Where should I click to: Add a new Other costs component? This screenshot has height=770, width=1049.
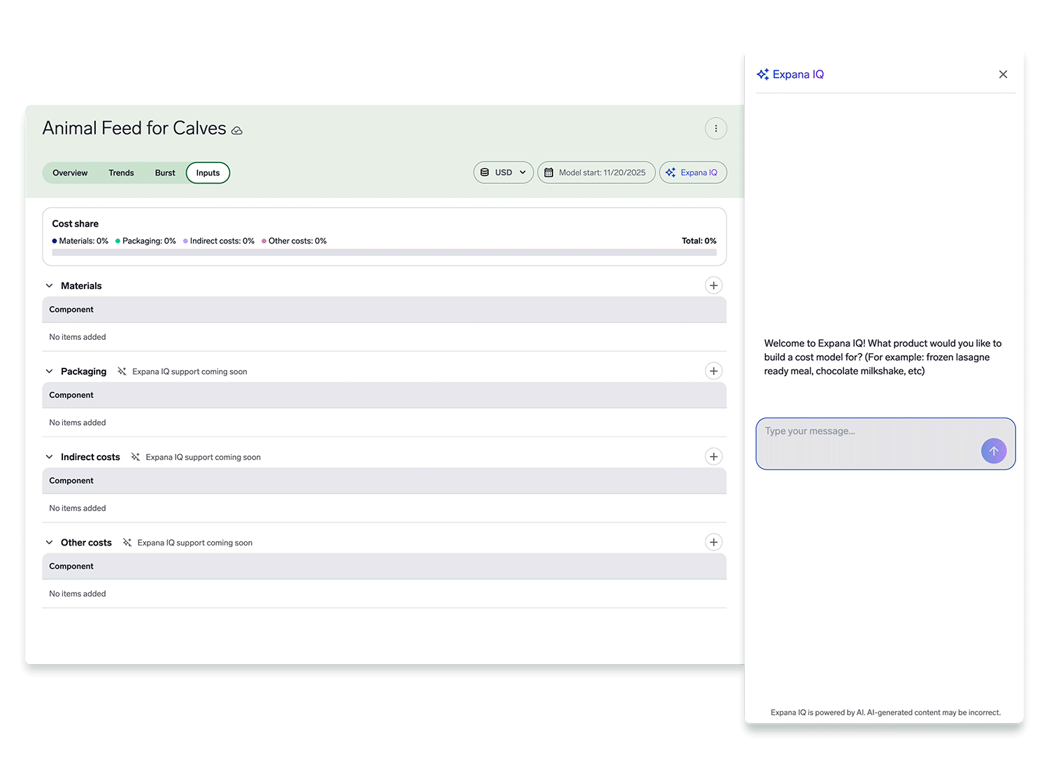713,542
